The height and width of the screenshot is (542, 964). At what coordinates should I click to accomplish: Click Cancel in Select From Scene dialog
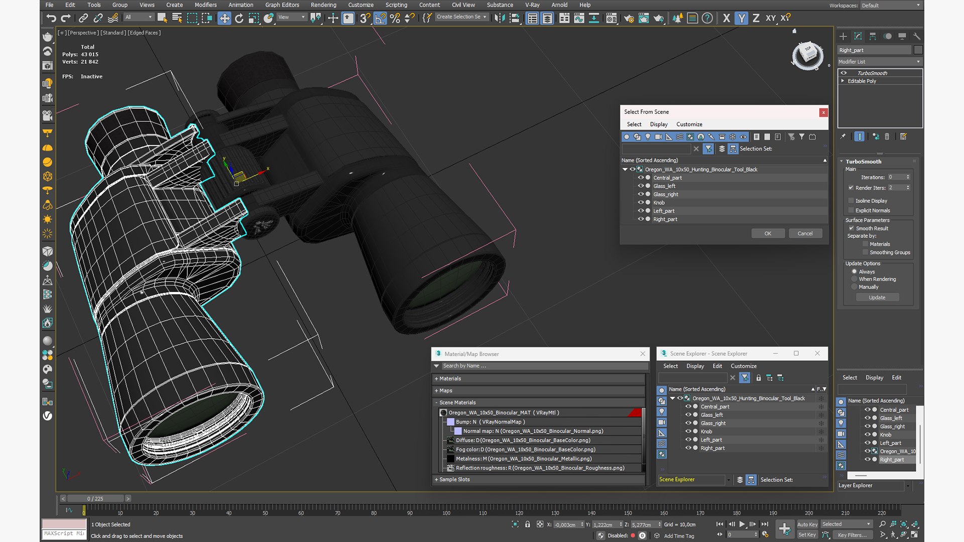point(805,233)
